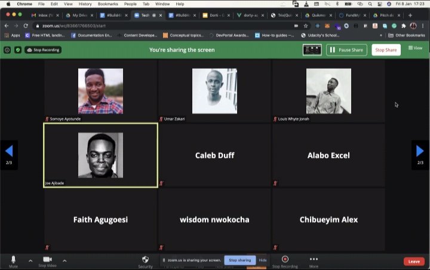
Task: Open the Bookmarks menu in menu bar
Action: (x=107, y=4)
